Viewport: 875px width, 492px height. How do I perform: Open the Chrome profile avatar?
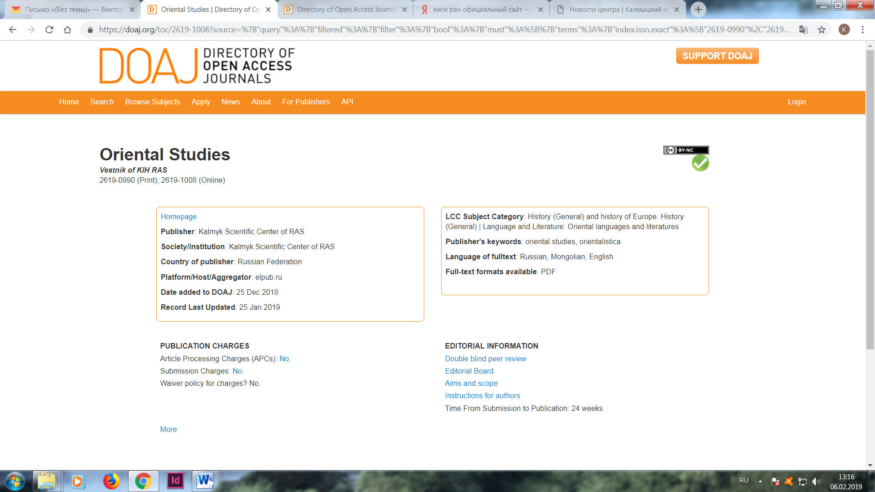pos(844,30)
